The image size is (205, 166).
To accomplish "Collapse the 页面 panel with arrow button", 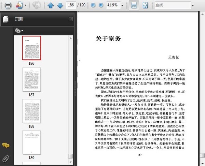I will point(71,19).
